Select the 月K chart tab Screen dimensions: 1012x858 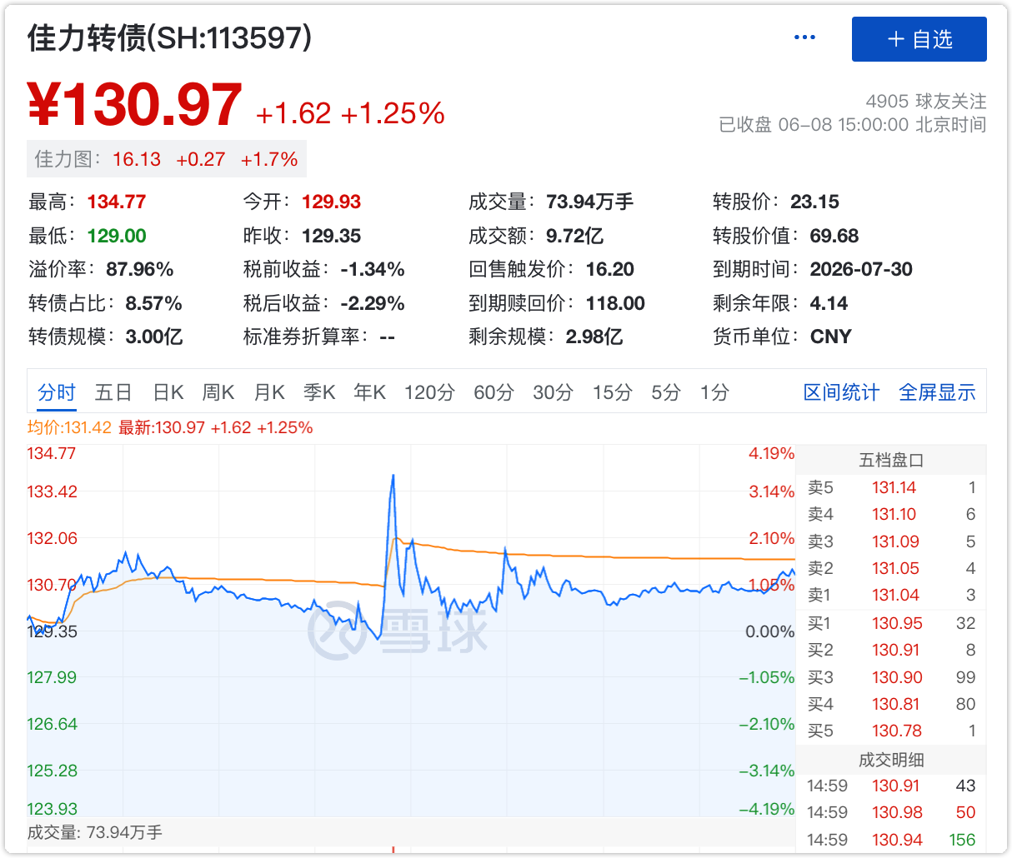pos(269,392)
